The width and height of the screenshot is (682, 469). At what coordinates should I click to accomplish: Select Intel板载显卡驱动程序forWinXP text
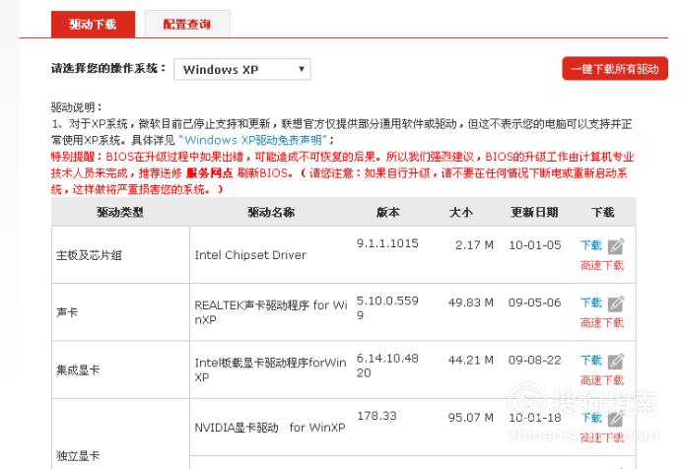(x=271, y=369)
